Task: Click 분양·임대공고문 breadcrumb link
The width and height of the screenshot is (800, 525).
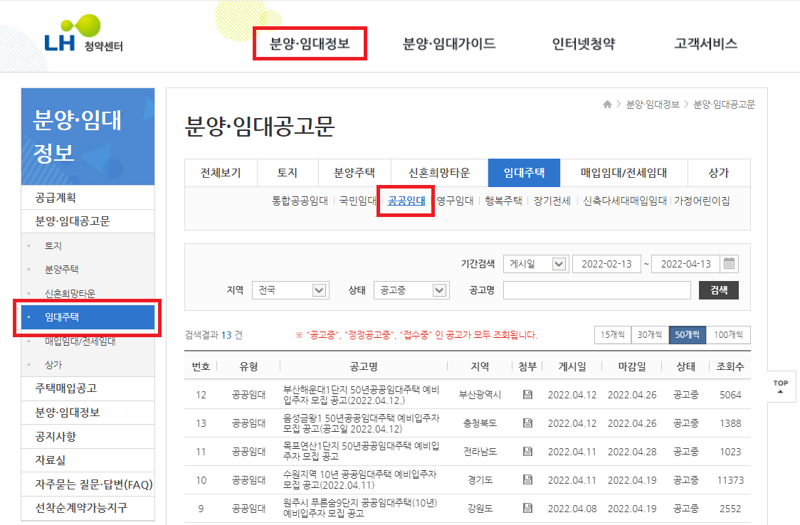Action: pos(724,105)
